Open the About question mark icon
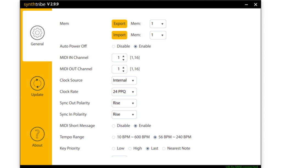Screen dimensions: 281x168 point(37,134)
